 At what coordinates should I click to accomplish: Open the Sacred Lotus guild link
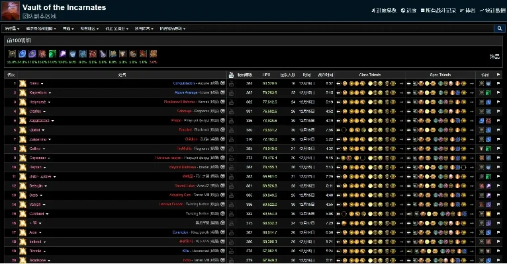185,185
